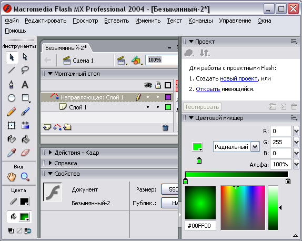
Task: Click the Swap Colors icon
Action: pyautogui.click(x=28, y=230)
